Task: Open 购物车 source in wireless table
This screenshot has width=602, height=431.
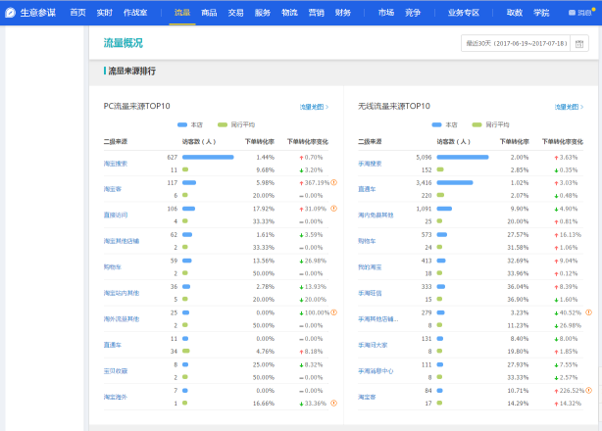Action: tap(367, 241)
